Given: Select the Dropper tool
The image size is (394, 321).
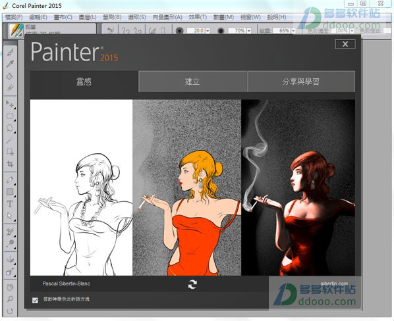Looking at the screenshot, I should click(x=10, y=64).
